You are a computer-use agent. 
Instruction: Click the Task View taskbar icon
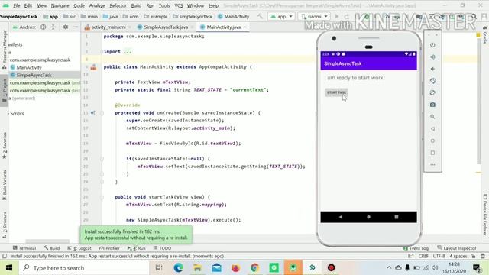(x=159, y=268)
